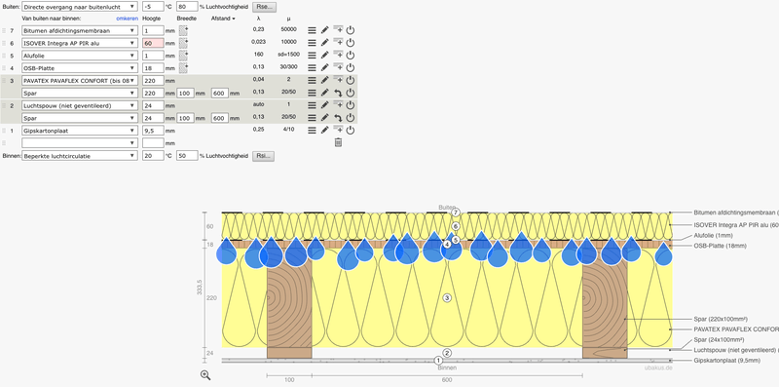Click outside humidity field showing 80

pos(187,7)
